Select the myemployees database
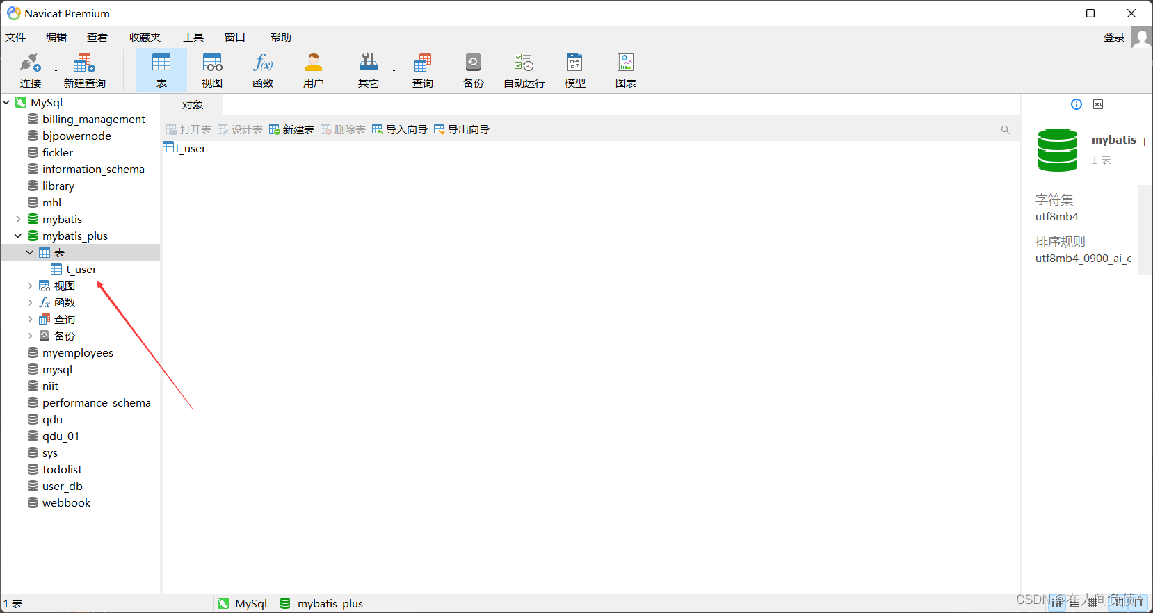This screenshot has height=613, width=1153. tap(77, 352)
